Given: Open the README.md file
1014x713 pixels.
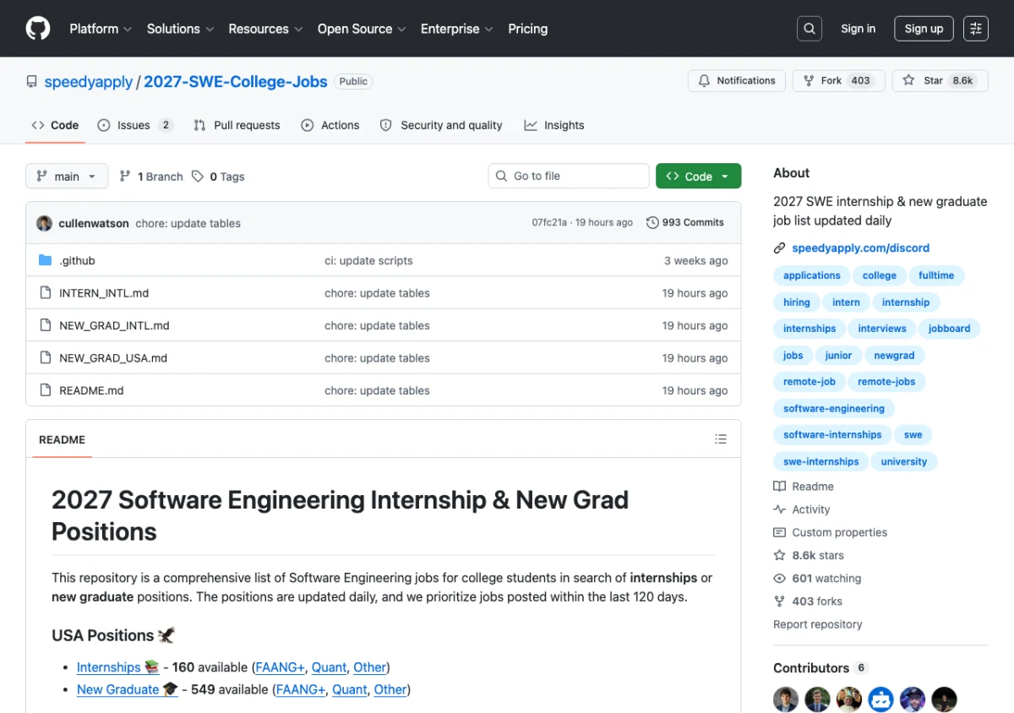Looking at the screenshot, I should [x=91, y=391].
